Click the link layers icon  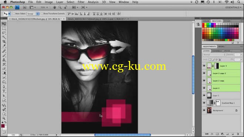(207, 134)
